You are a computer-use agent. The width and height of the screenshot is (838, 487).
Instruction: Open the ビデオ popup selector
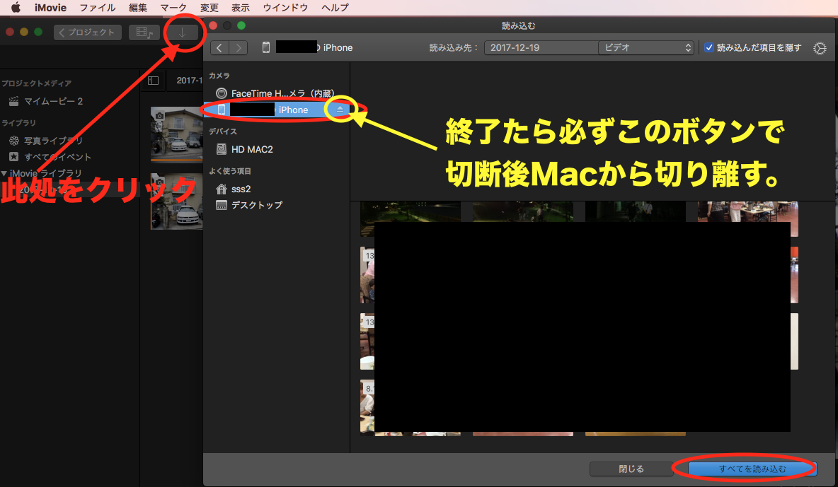coord(645,47)
